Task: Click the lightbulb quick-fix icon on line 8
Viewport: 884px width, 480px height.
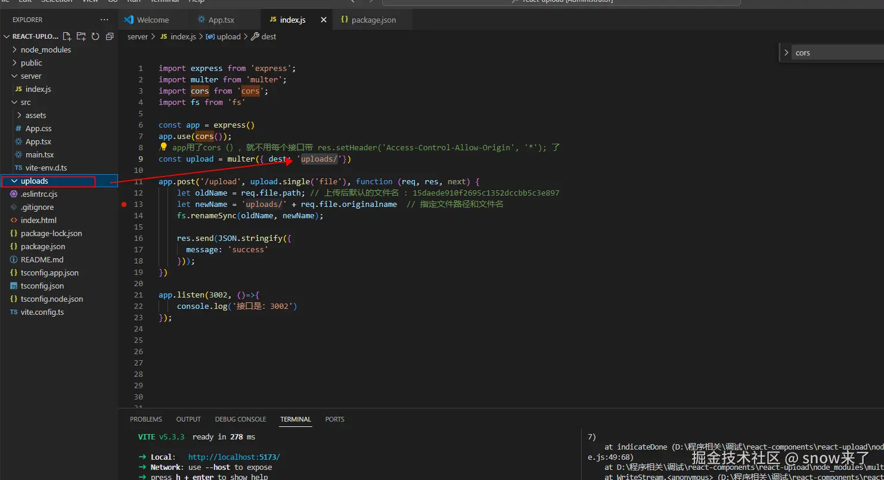Action: [x=163, y=147]
